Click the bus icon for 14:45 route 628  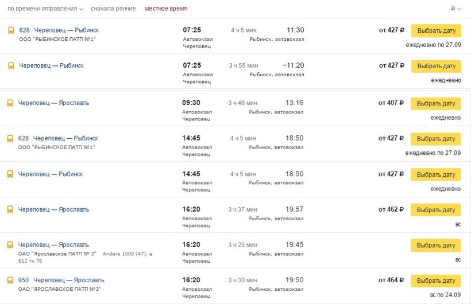10,139
